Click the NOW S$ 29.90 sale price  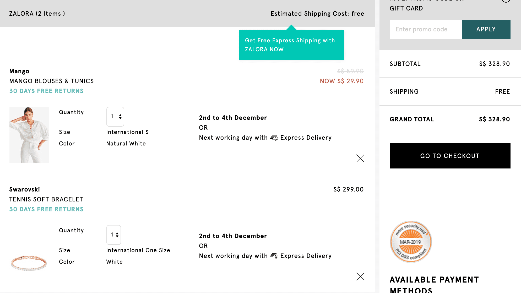(x=342, y=81)
